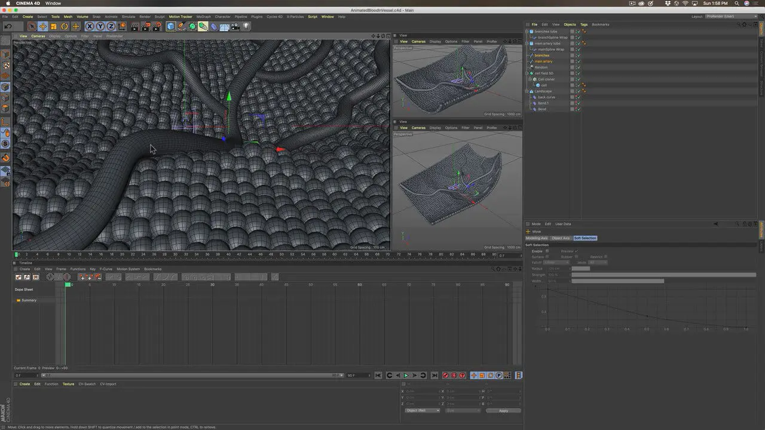Click the spline Pen tool icon
This screenshot has height=430, width=765.
(182, 26)
